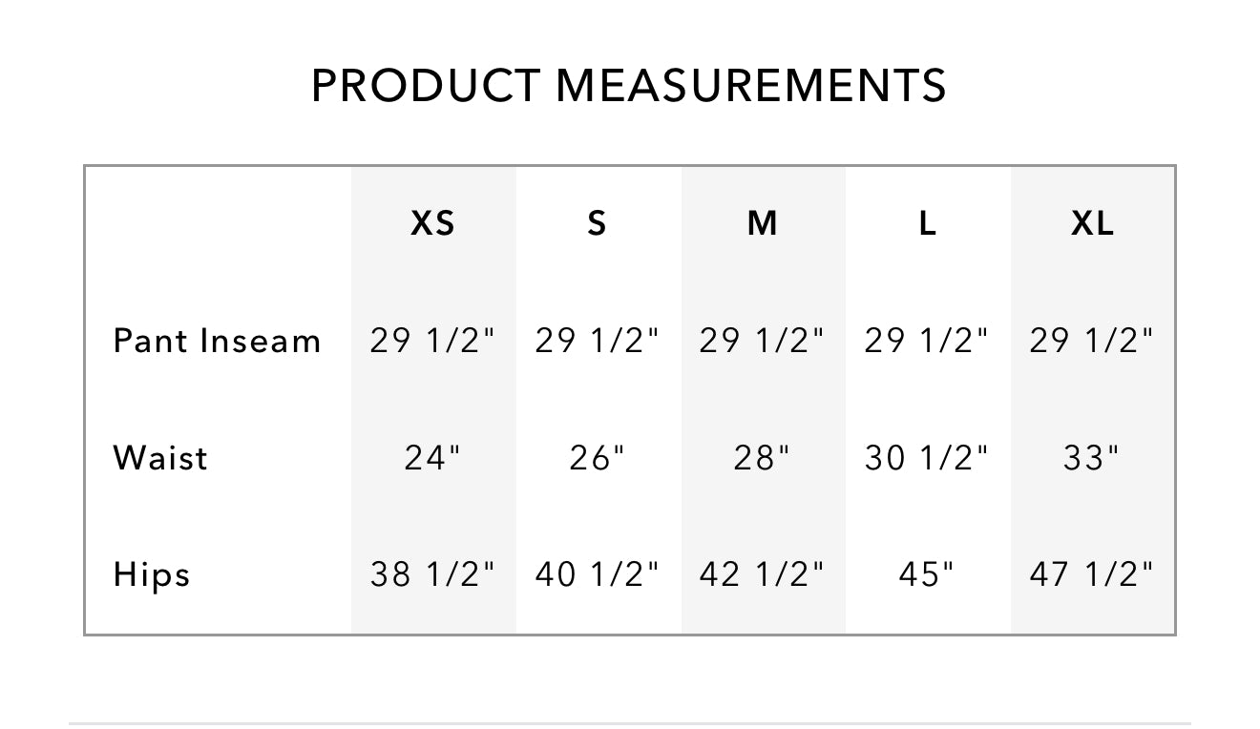Screen dimensions: 1260x729
Task: Click the Hips row label
Action: point(152,575)
